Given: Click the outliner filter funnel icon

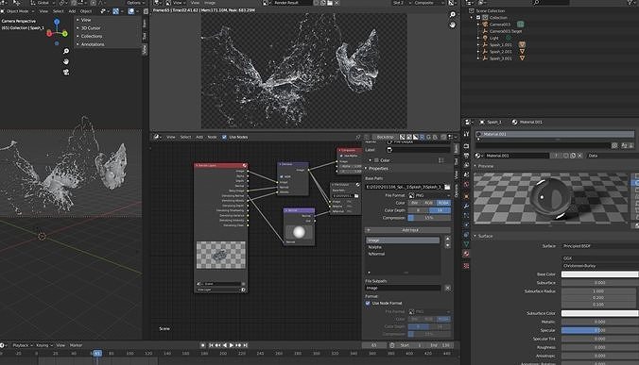Looking at the screenshot, I should point(631,3).
